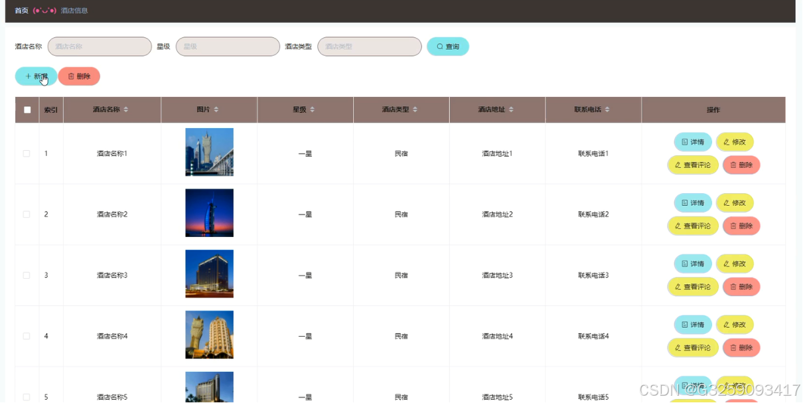Sort by 酒店类型 column sort arrows

click(x=415, y=110)
